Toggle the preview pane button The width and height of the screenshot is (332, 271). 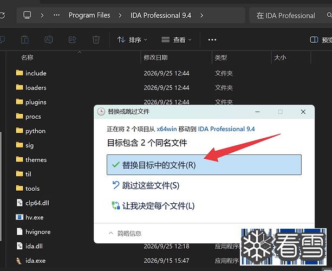(321, 40)
